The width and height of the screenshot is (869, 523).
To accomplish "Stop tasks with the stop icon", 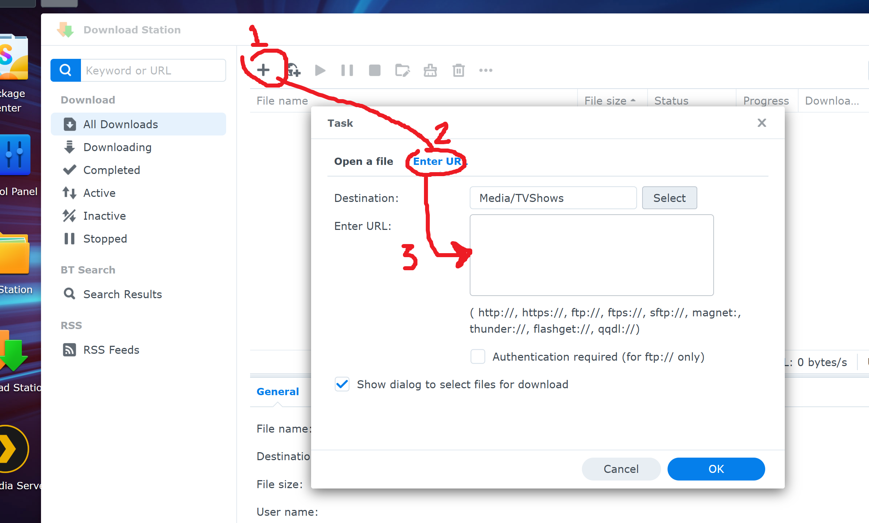I will click(x=375, y=70).
